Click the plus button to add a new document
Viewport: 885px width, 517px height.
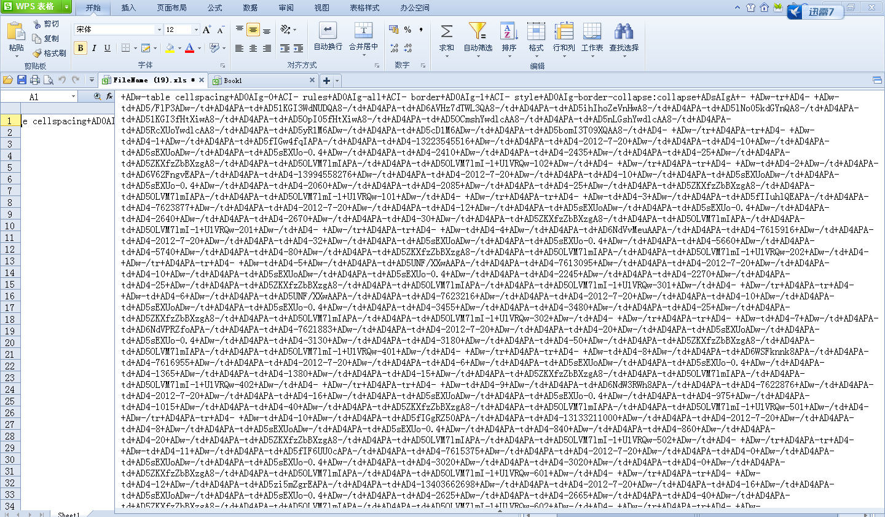(x=326, y=81)
